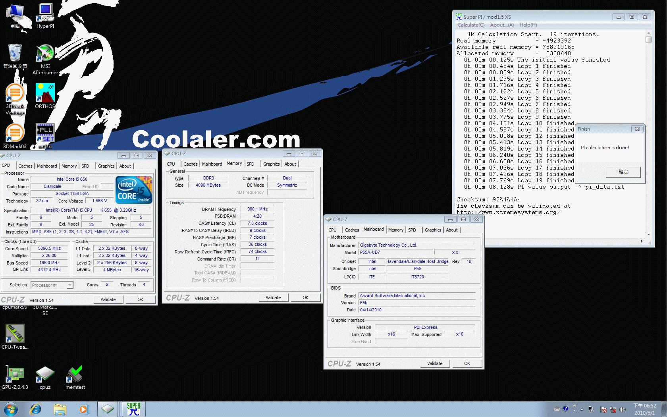
Task: Click the Intel Core i5 inside logo
Action: (134, 190)
